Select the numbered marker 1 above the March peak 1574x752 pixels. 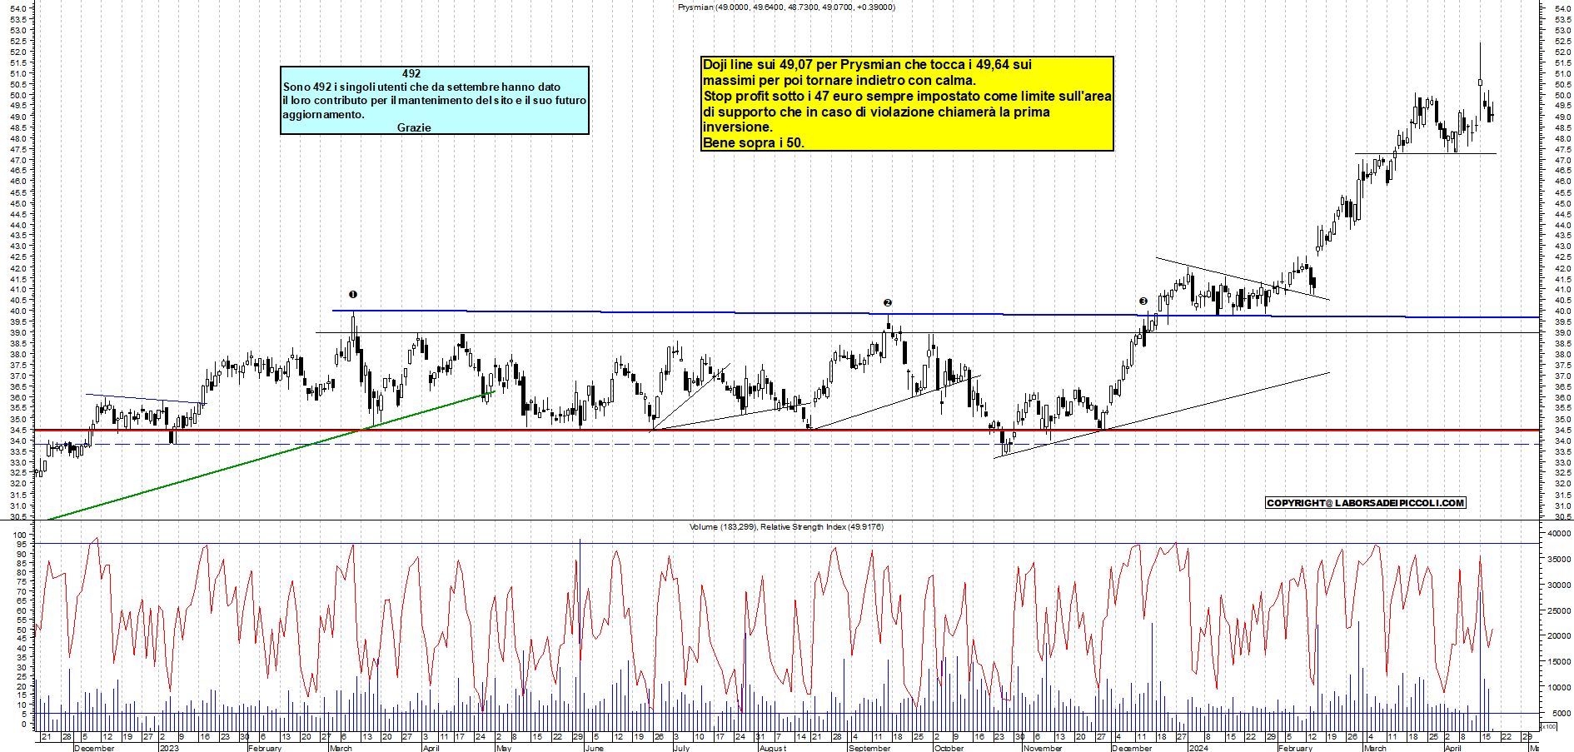353,294
